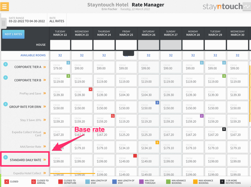Expand Expedia Hotel Collect arrows
251x187 pixels.
tap(45, 173)
